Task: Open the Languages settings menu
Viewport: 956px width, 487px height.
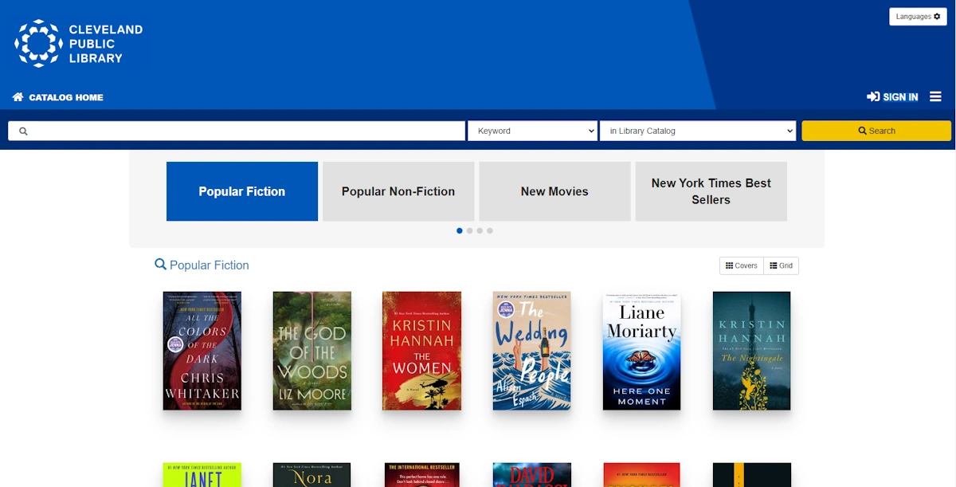Action: coord(918,17)
